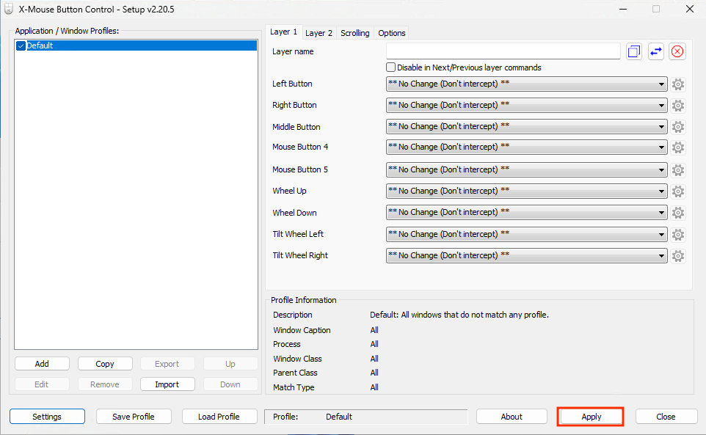
Task: Uncheck the Default profile checkbox
Action: point(21,46)
